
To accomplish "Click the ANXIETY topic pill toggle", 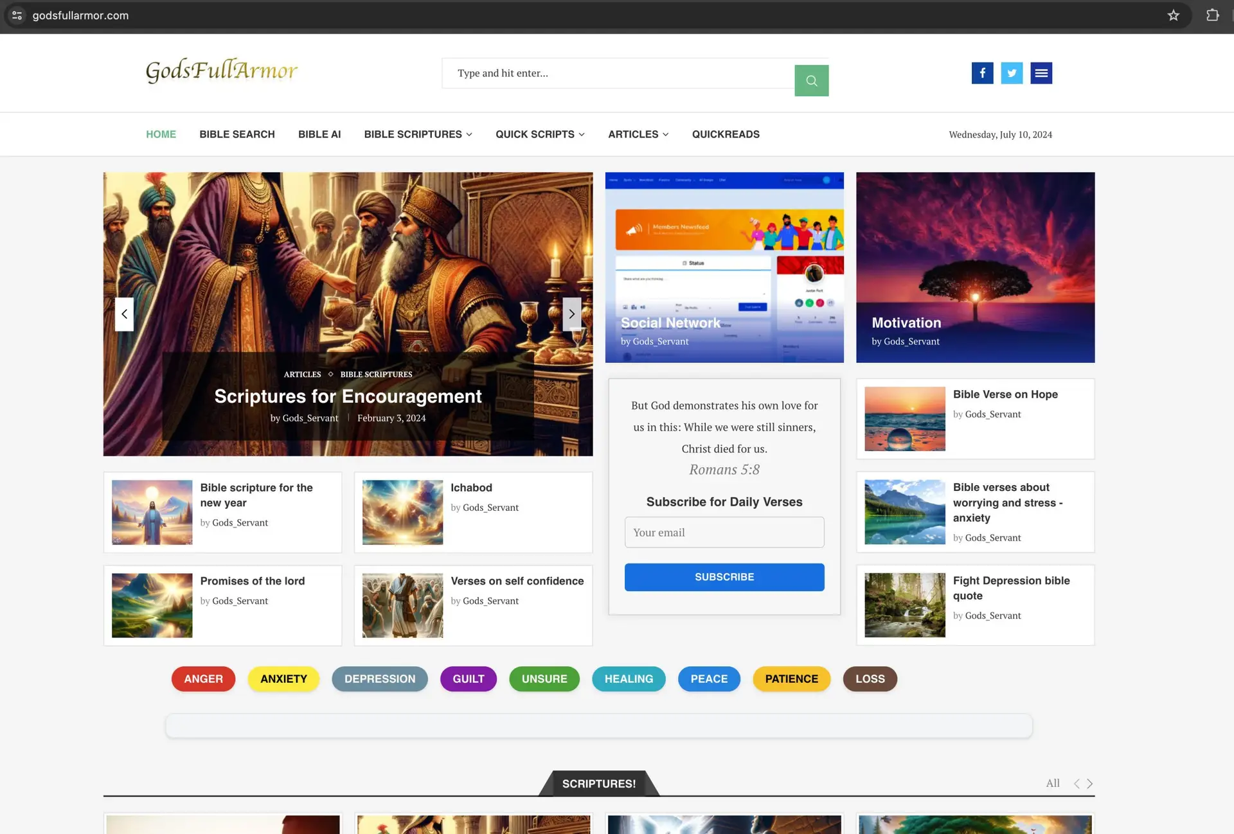I will (284, 679).
